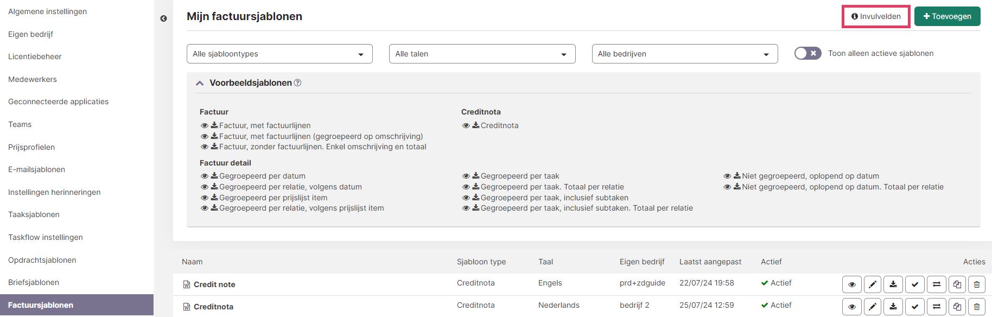Click the 'Naam' column header
This screenshot has width=992, height=317.
coord(192,262)
